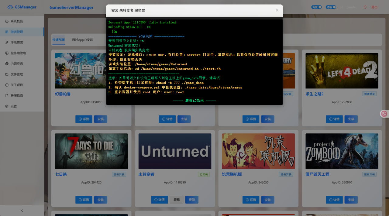Click the 已安装 tag on 未转变者
This screenshot has height=216, width=389.
(x=204, y=174)
